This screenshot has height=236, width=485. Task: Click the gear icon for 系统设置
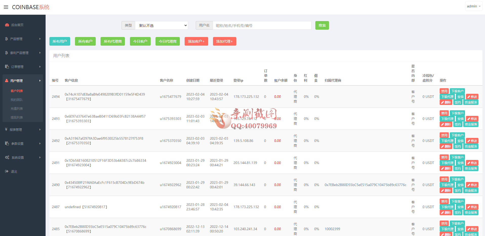(x=6, y=157)
